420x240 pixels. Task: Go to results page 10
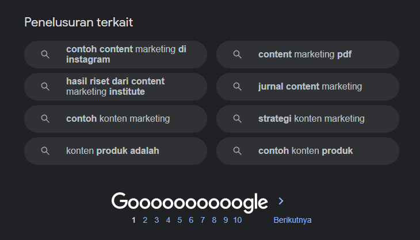point(237,220)
